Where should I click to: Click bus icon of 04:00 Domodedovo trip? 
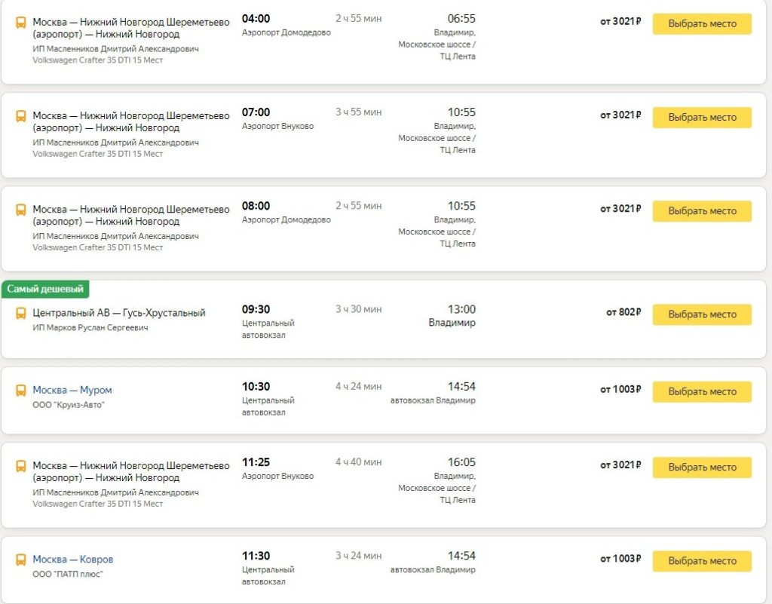(x=21, y=23)
